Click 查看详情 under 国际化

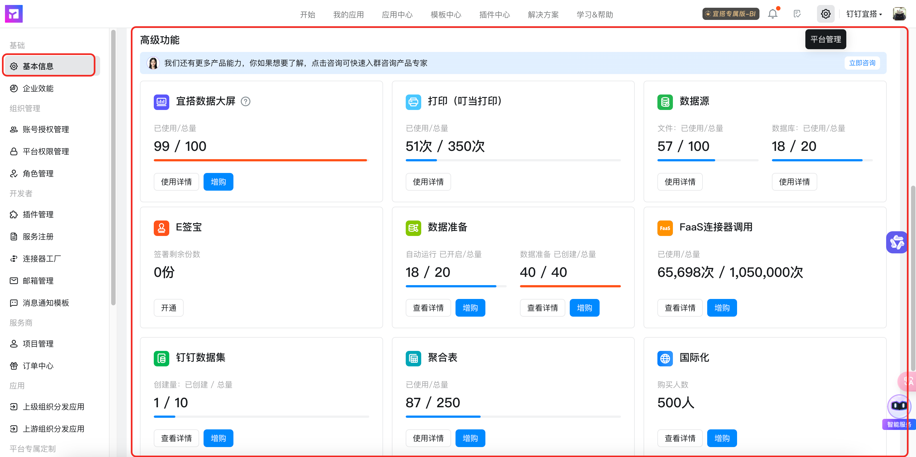[x=680, y=438]
